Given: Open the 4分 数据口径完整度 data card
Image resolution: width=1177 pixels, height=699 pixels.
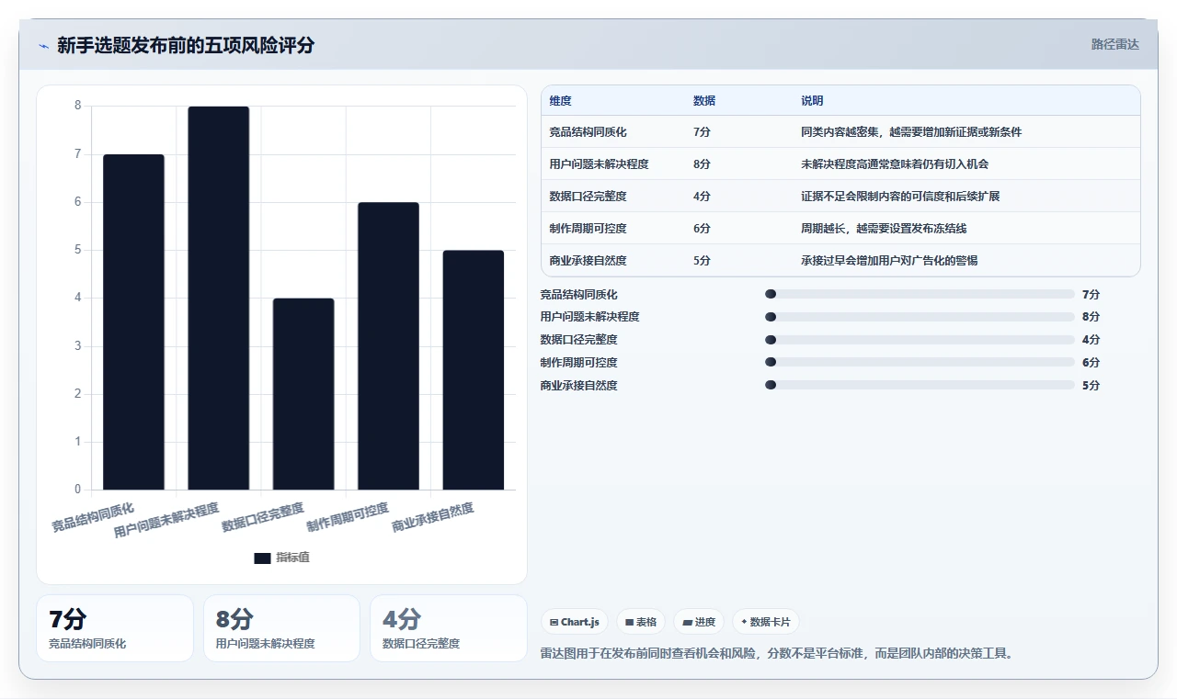Looking at the screenshot, I should [449, 628].
